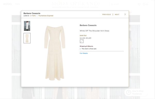This screenshot has width=155, height=99.
Task: Close the Barbara Casasola look popup
Action: coord(125,15)
